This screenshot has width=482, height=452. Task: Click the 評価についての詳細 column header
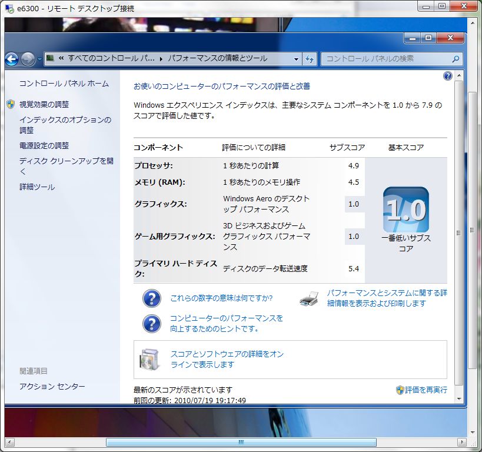pyautogui.click(x=254, y=148)
